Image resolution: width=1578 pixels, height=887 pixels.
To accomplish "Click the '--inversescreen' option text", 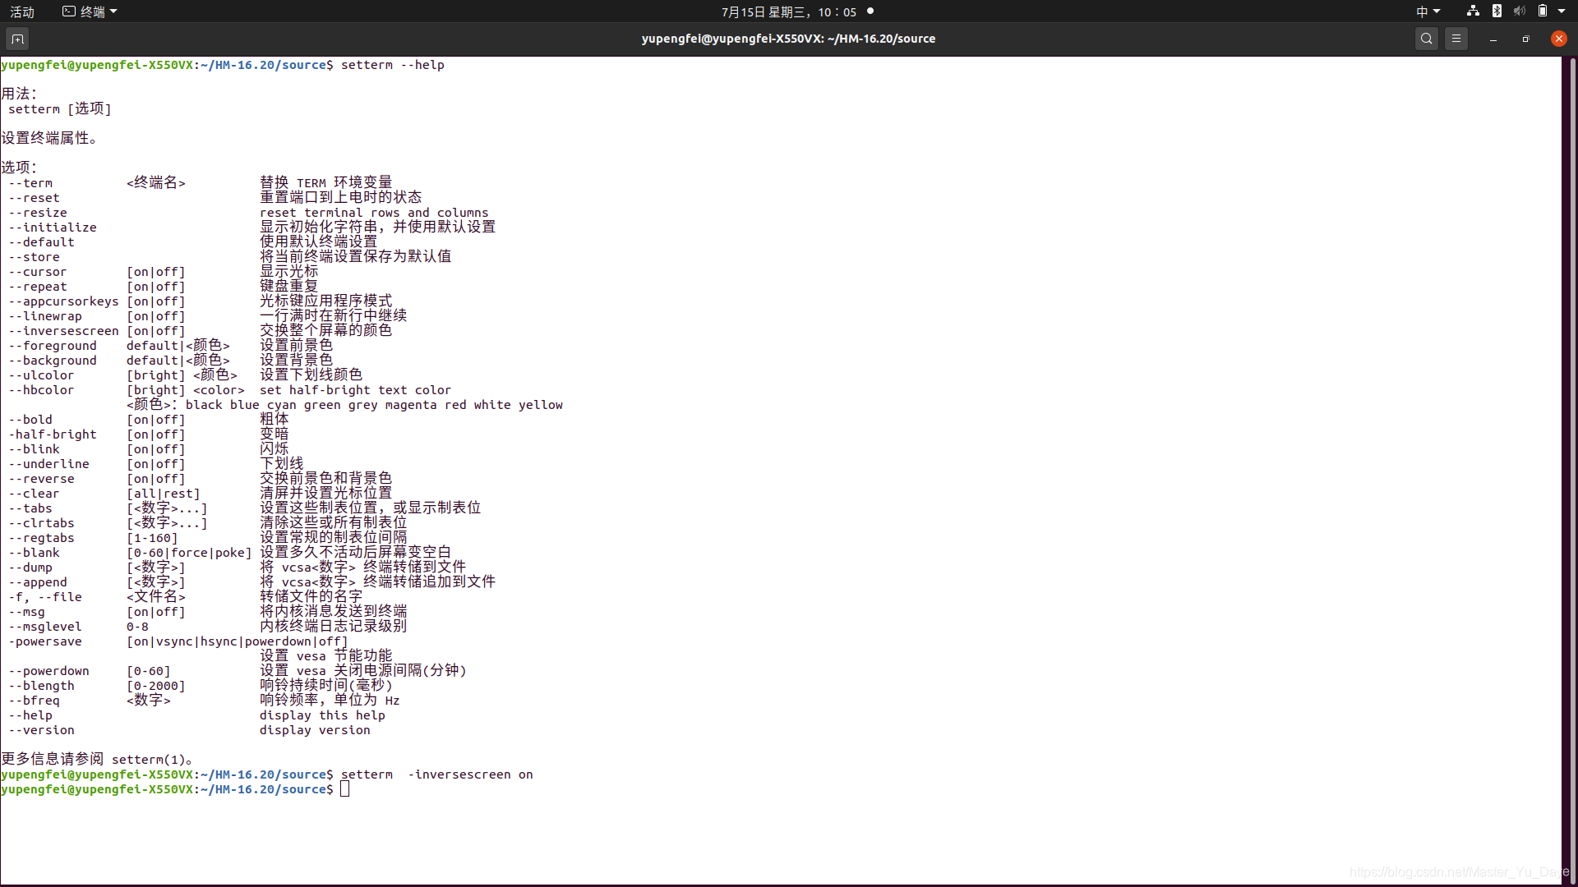I will click(x=64, y=331).
